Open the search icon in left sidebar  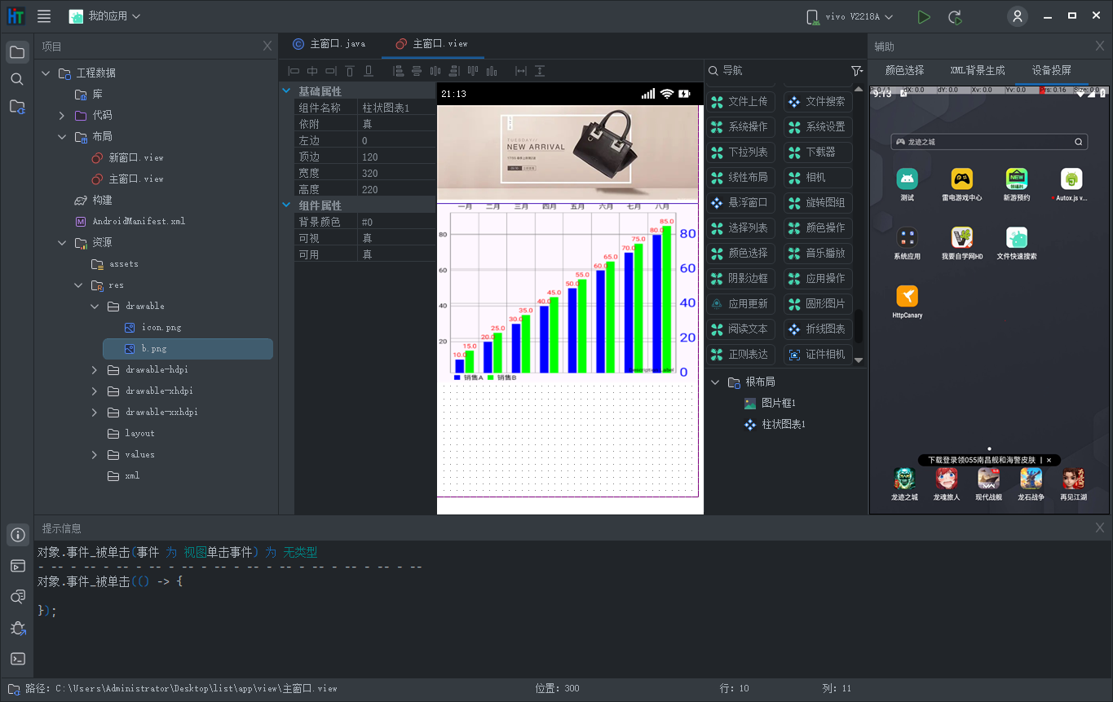tap(17, 79)
